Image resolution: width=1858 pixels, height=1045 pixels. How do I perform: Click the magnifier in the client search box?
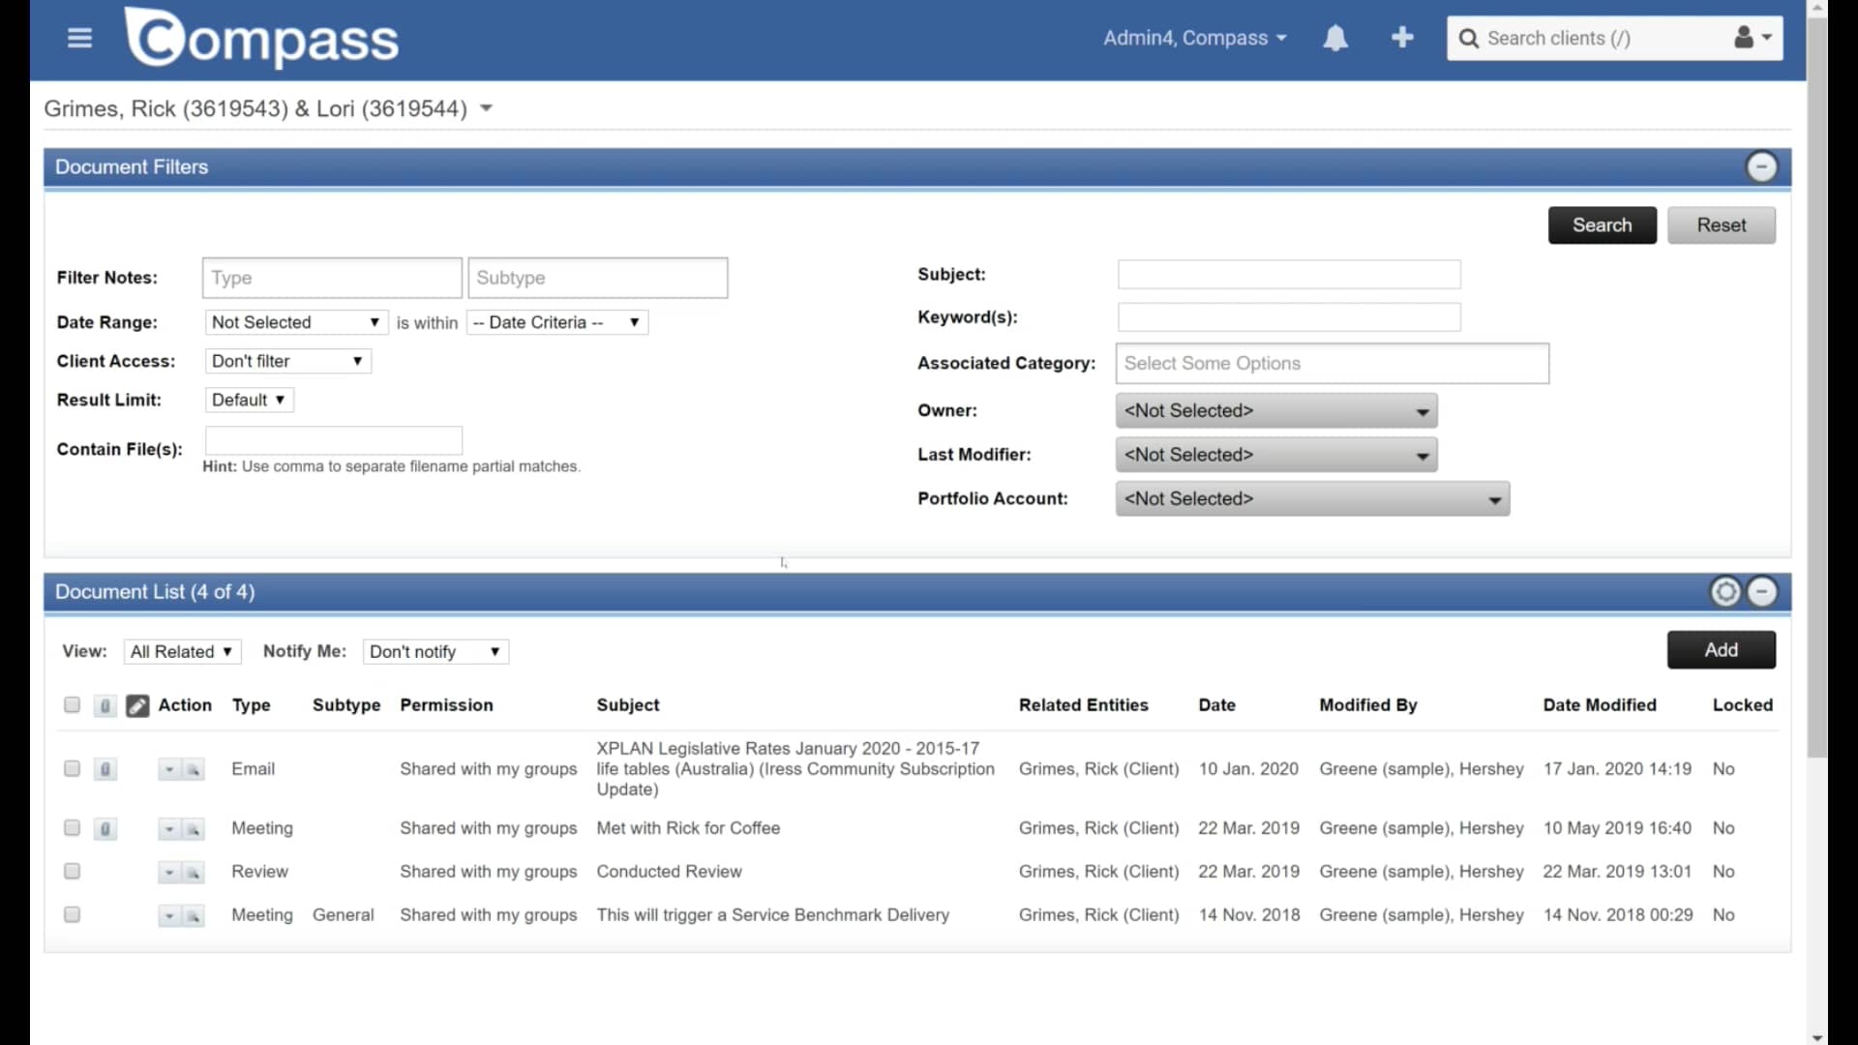[1470, 38]
